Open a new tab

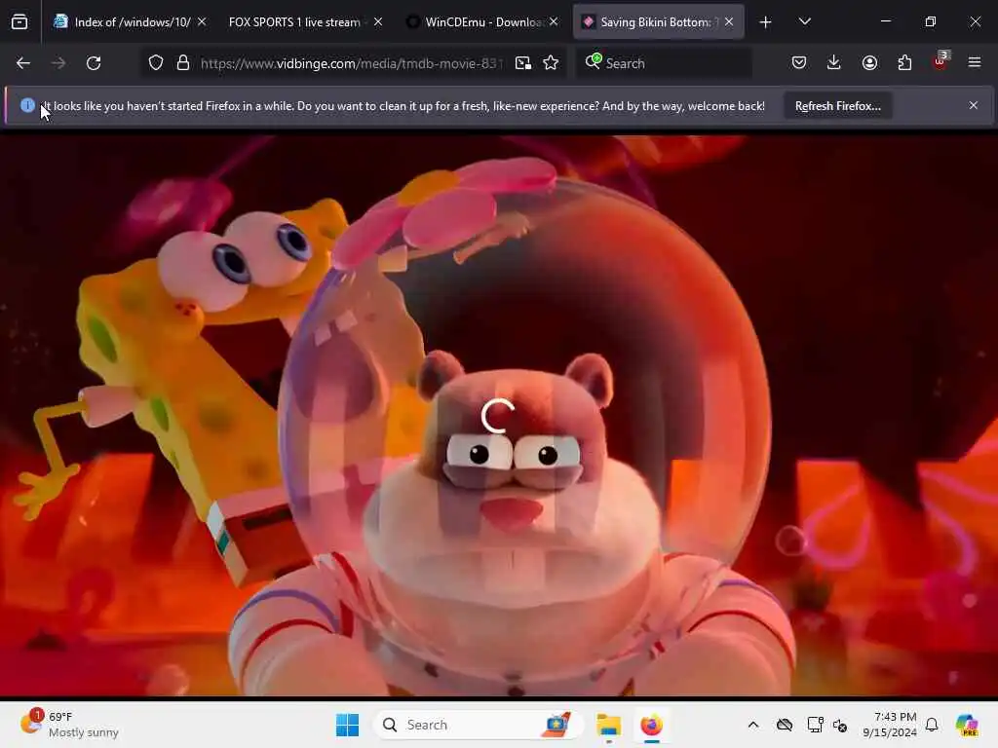(x=765, y=22)
